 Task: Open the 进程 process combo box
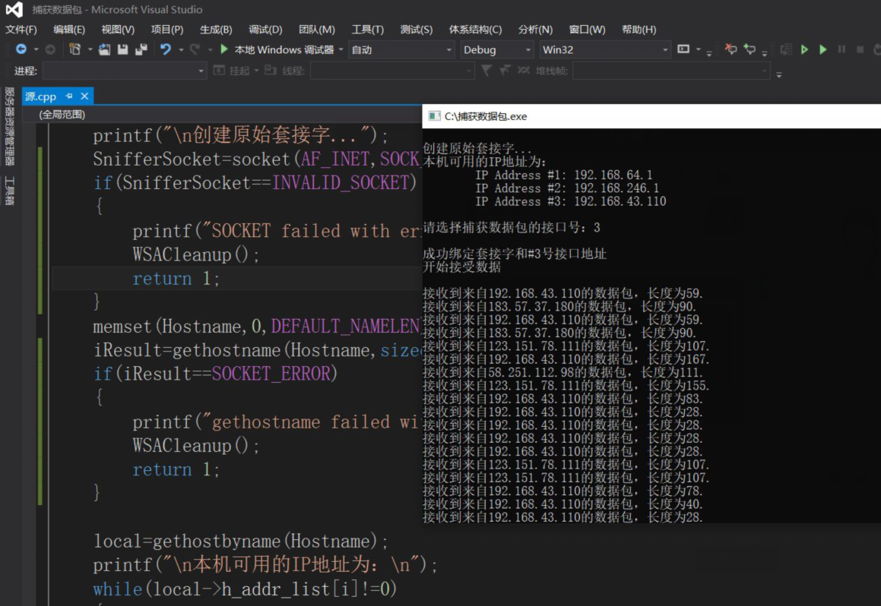pos(124,71)
